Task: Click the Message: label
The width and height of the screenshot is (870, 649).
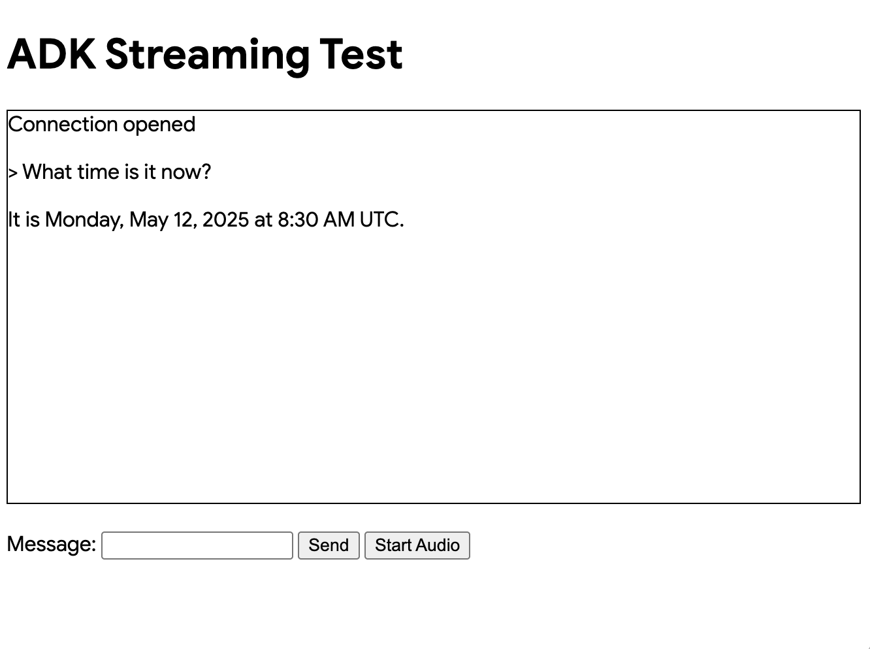Action: tap(51, 544)
